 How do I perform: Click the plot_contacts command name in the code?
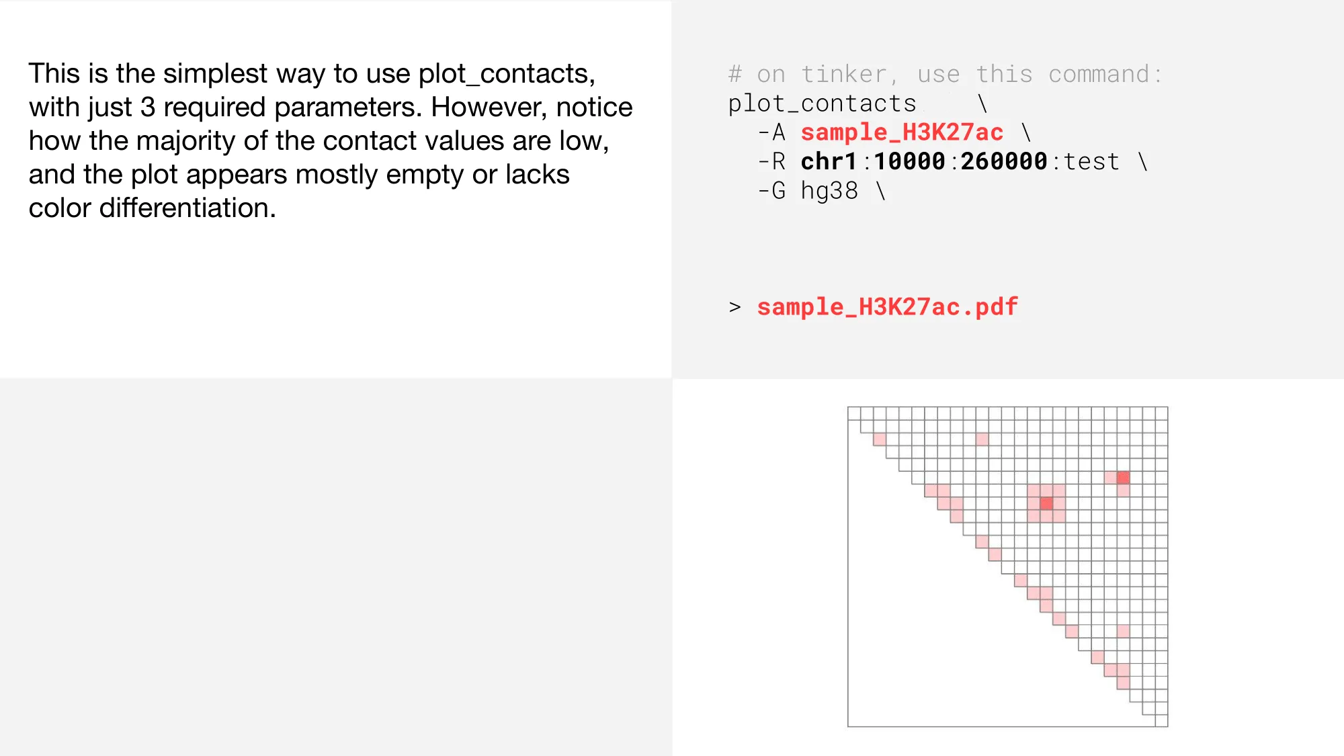click(x=822, y=103)
